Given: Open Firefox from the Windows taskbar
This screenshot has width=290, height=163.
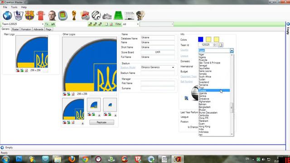Looking at the screenshot, I should click(72, 159).
